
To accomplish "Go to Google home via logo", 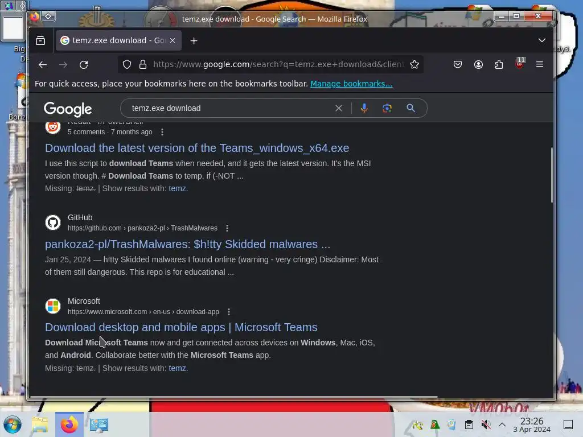I will click(68, 109).
